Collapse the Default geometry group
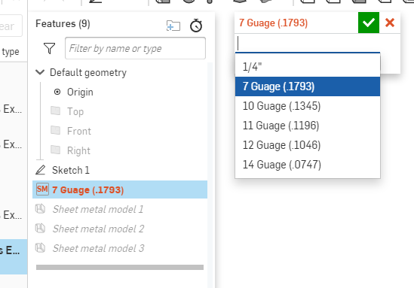The height and width of the screenshot is (288, 414). point(40,72)
